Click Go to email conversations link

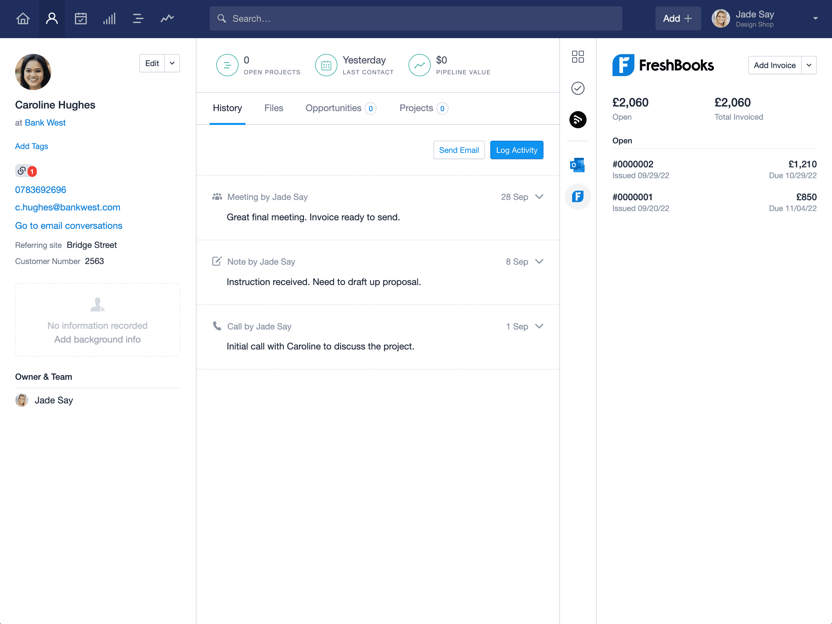69,226
